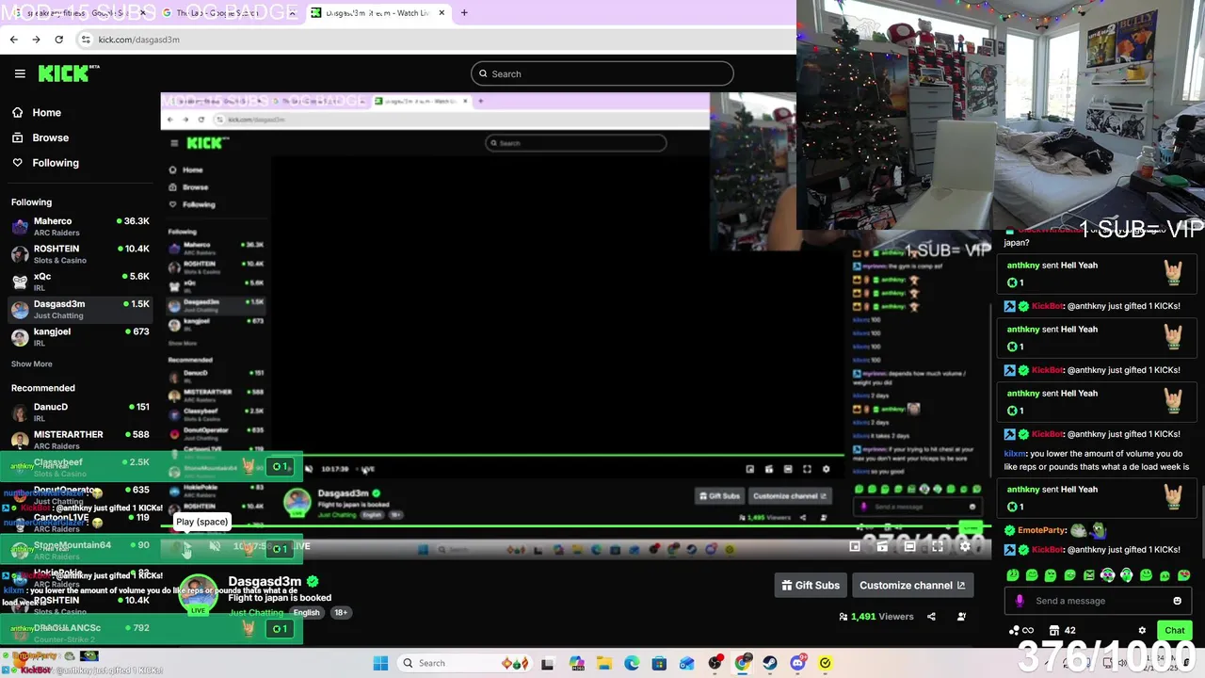The width and height of the screenshot is (1205, 678).
Task: Go back in the browser
Action: pos(13,40)
